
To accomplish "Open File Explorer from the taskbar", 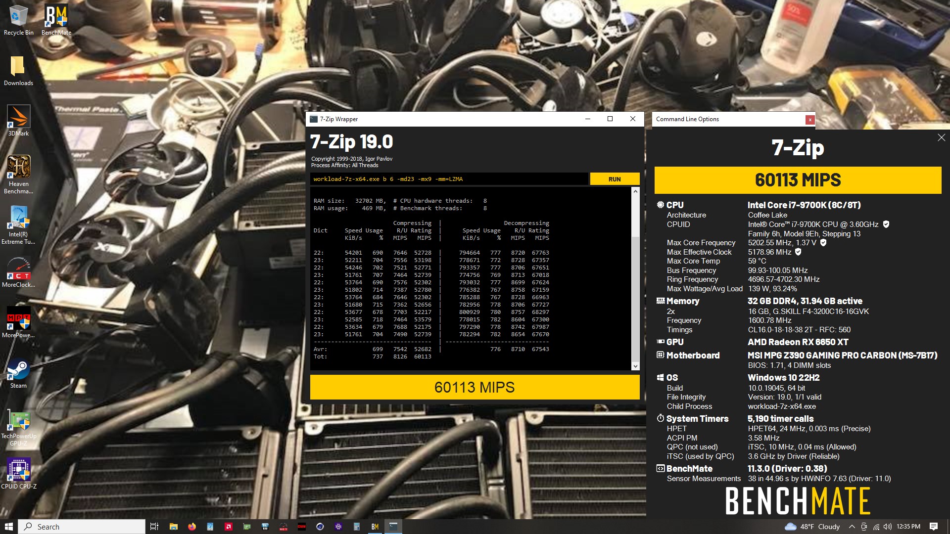I will point(173,527).
